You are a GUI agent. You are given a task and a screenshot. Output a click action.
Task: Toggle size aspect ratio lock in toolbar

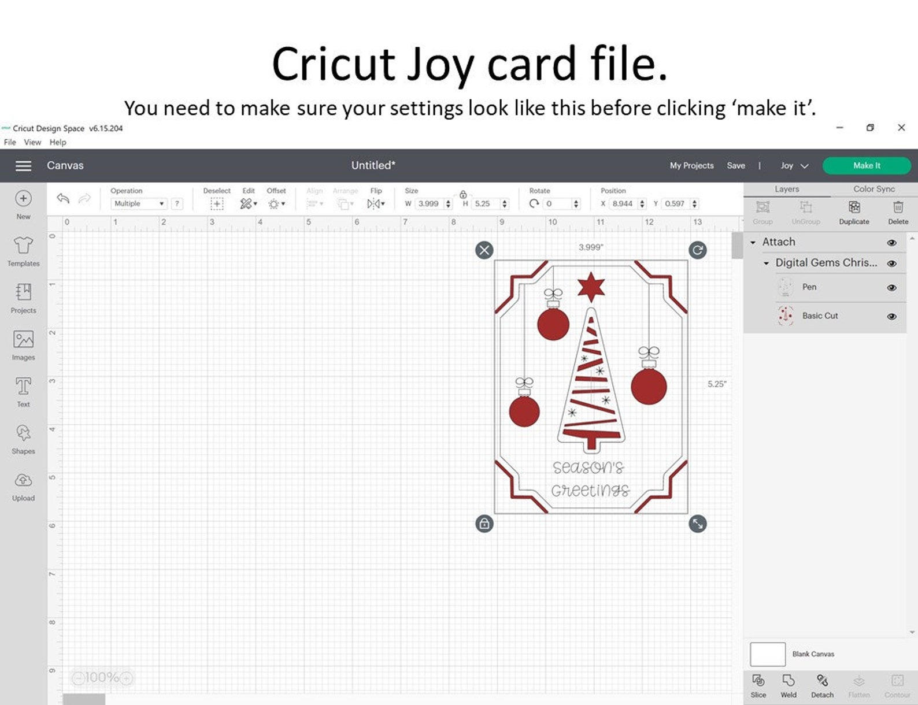click(463, 195)
